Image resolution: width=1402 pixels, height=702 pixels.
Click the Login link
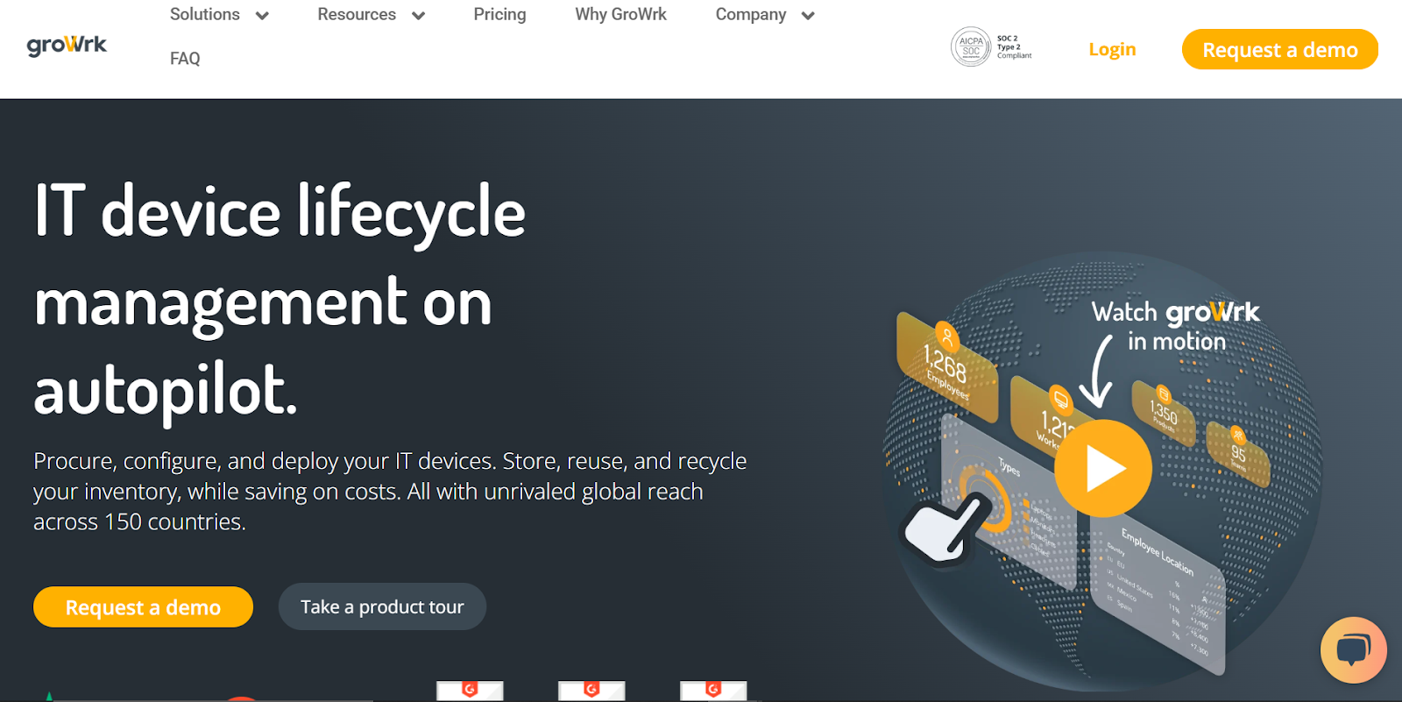[1112, 50]
